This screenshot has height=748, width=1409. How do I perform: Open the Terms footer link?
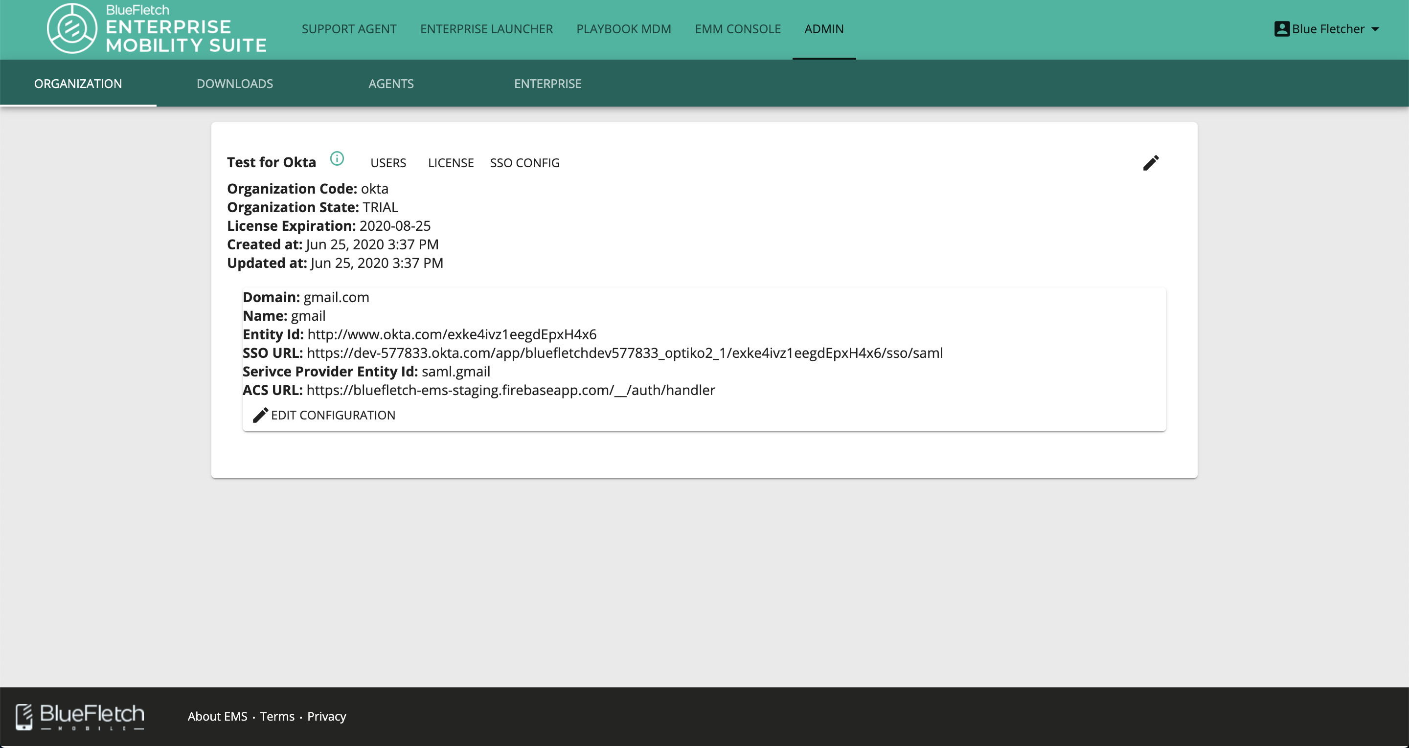277,716
